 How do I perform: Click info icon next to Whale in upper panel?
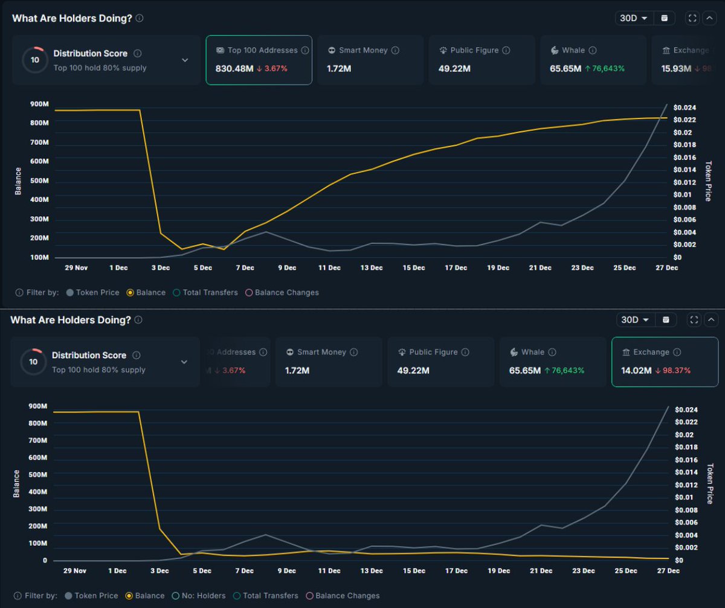click(x=593, y=51)
